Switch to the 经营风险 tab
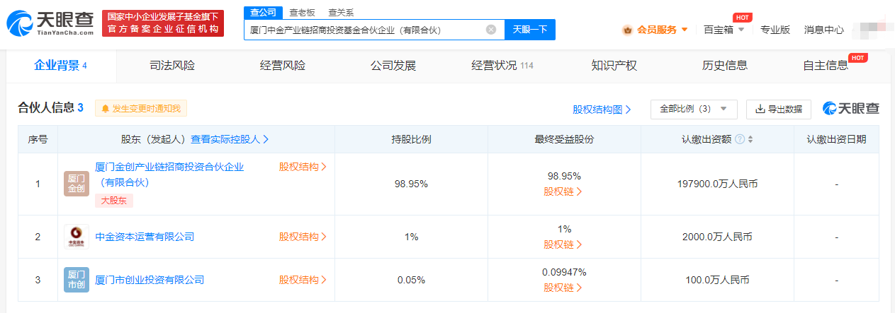The height and width of the screenshot is (313, 895). [283, 66]
